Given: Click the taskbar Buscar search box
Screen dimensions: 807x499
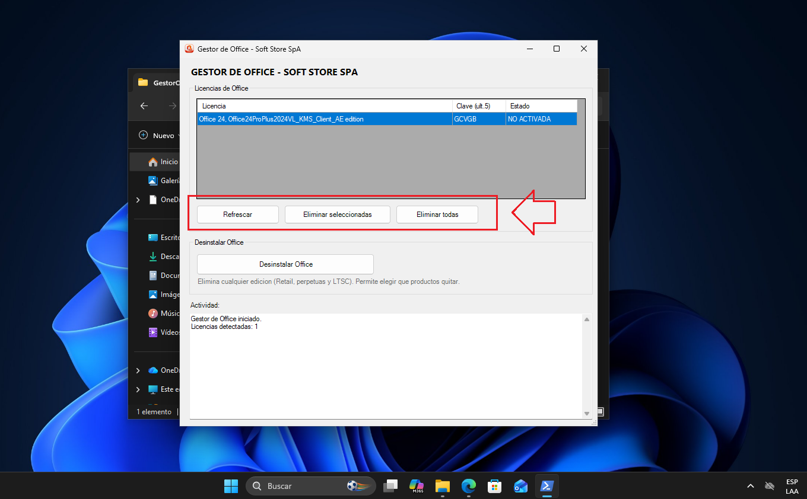Looking at the screenshot, I should (x=311, y=486).
